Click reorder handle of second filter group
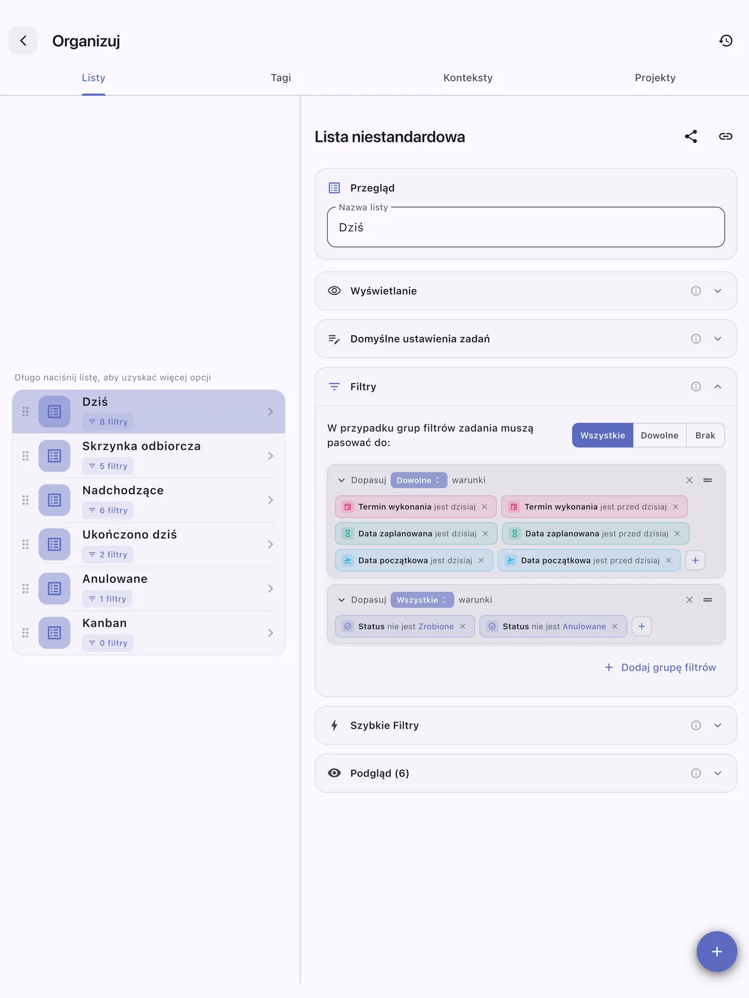Viewport: 749px width, 998px height. (708, 600)
